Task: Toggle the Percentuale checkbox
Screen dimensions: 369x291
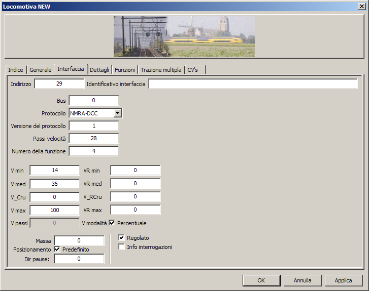Action: click(x=112, y=223)
